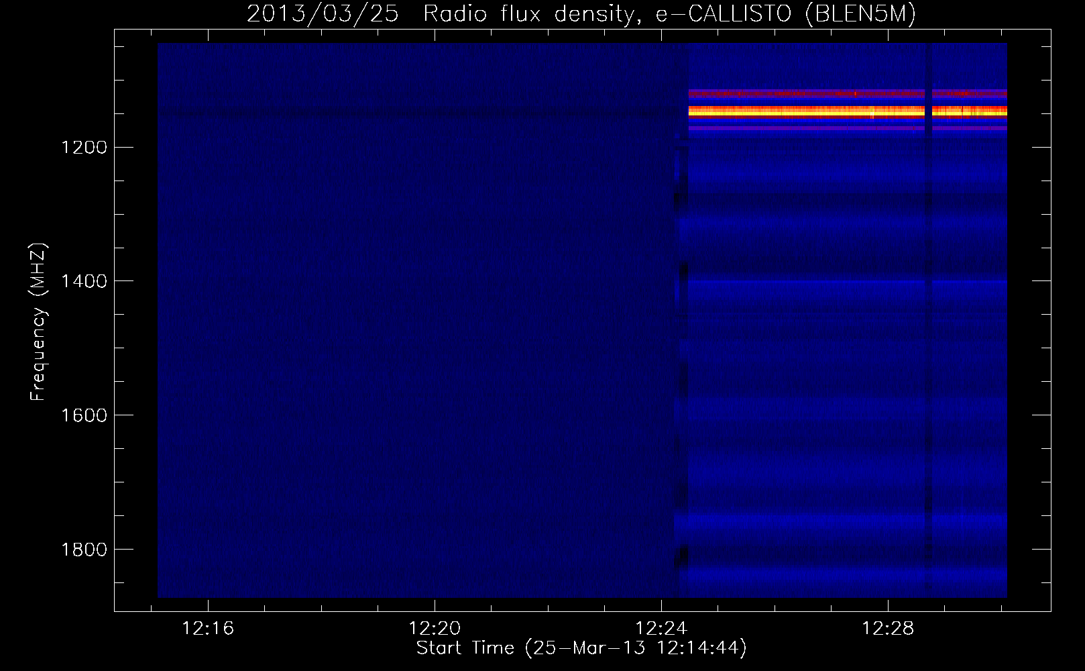Viewport: 1085px width, 671px height.
Task: Select the 1400 frequency tick label
Action: pos(84,281)
